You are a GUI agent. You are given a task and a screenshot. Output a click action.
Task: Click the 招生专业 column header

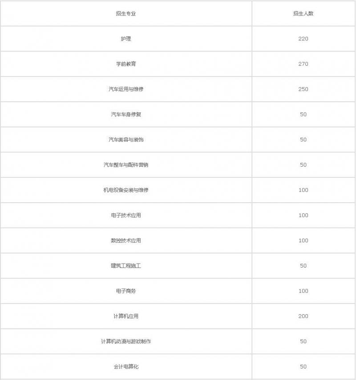(x=126, y=14)
